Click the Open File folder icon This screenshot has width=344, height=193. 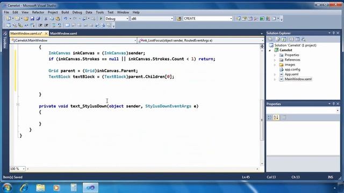point(26,19)
